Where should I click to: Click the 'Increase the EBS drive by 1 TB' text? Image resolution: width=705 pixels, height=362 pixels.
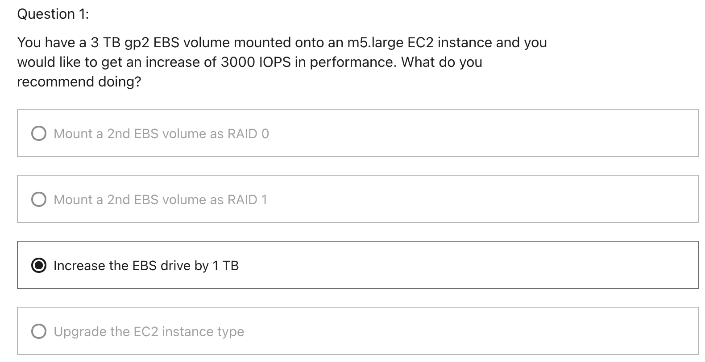(x=146, y=266)
